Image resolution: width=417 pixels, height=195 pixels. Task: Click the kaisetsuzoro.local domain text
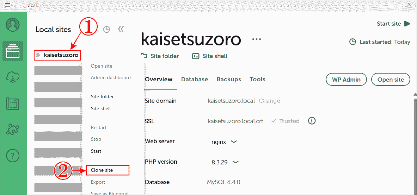(x=231, y=101)
